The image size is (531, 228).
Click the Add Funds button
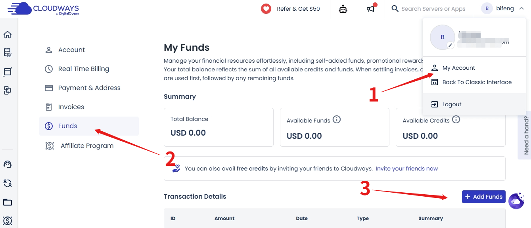coord(484,197)
